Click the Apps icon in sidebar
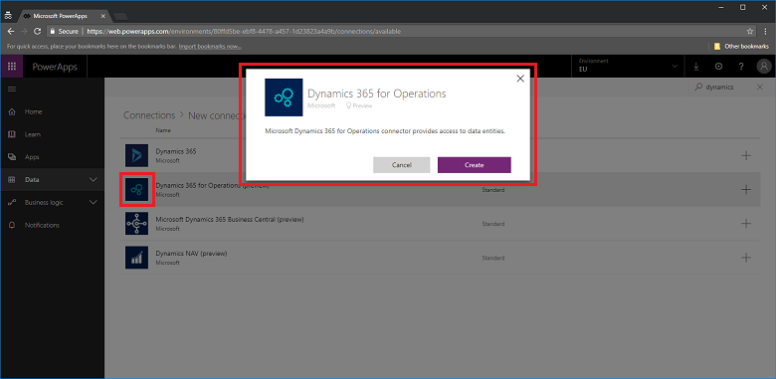The image size is (776, 379). point(12,157)
